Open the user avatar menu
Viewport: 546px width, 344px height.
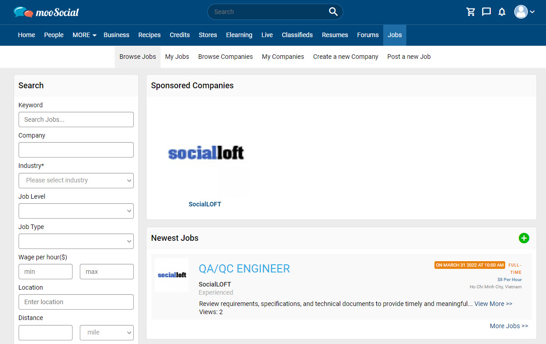(524, 12)
